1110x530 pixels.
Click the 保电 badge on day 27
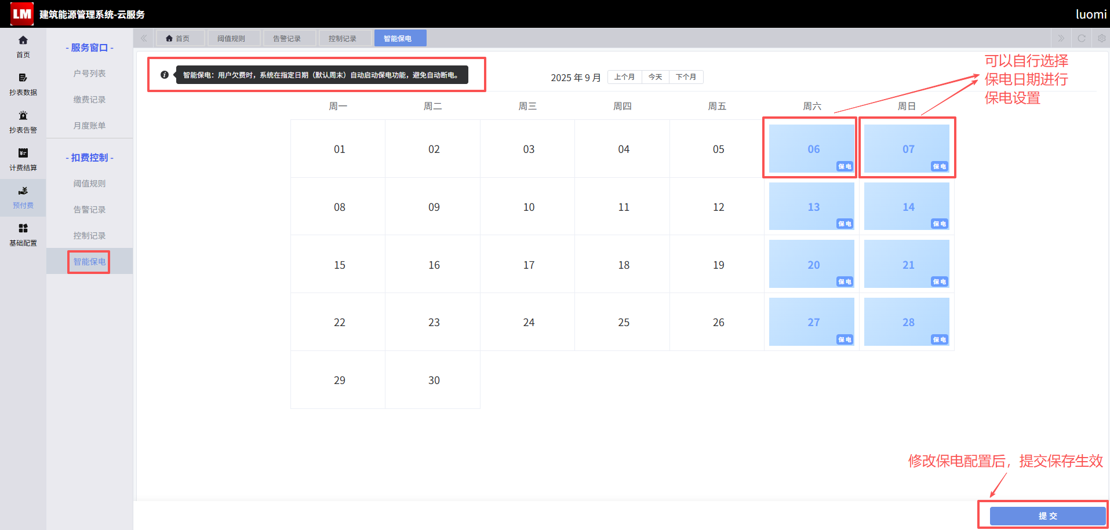click(845, 339)
